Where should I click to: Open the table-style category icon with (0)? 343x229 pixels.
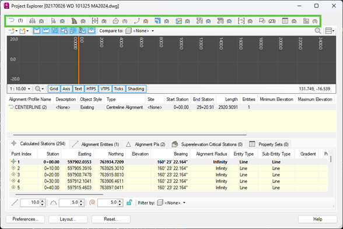pos(285,21)
